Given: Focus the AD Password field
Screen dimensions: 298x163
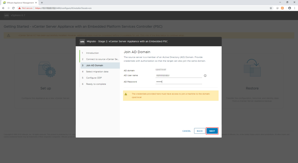Looking at the screenshot, I should (x=179, y=82).
